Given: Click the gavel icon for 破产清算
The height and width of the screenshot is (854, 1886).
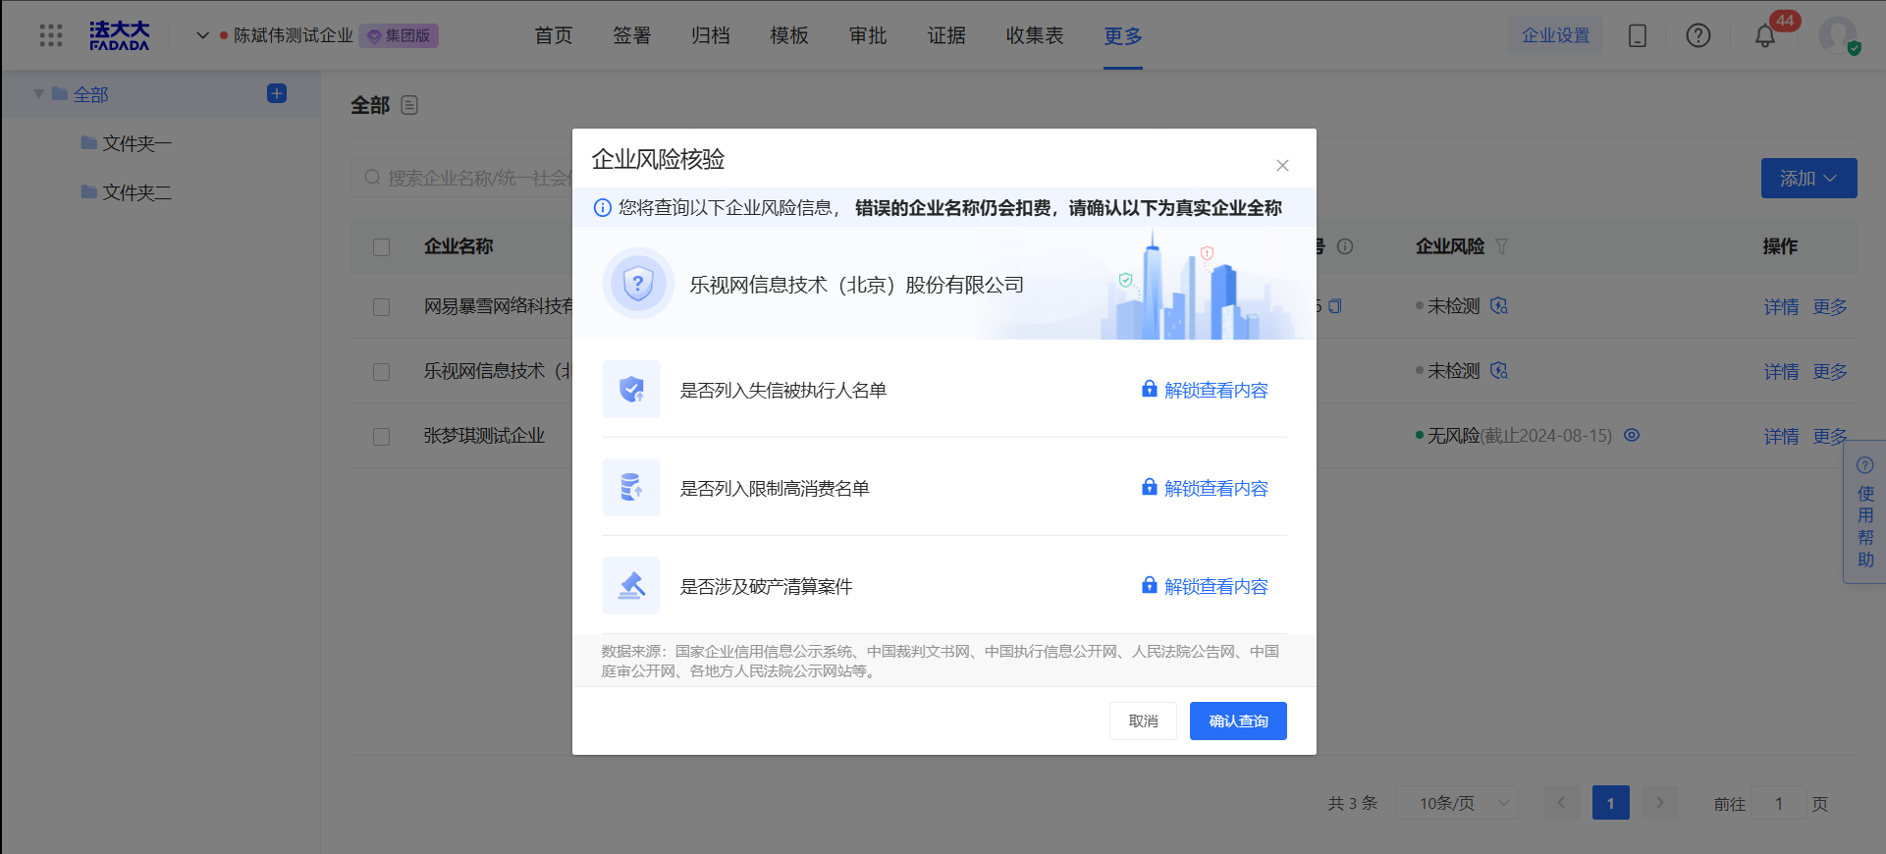Looking at the screenshot, I should [631, 586].
